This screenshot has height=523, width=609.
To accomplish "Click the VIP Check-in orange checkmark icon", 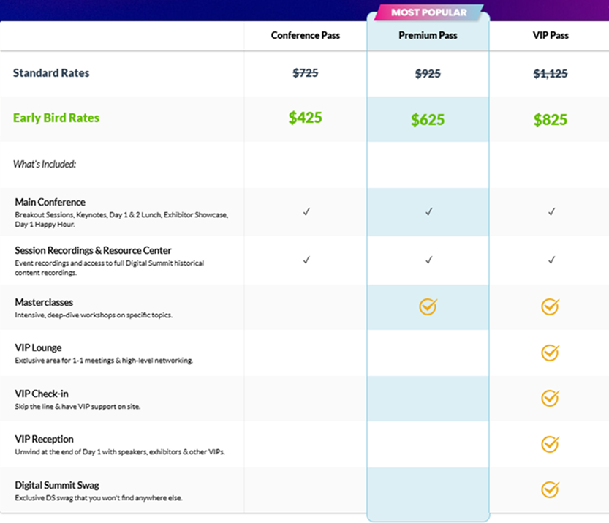I will [550, 398].
